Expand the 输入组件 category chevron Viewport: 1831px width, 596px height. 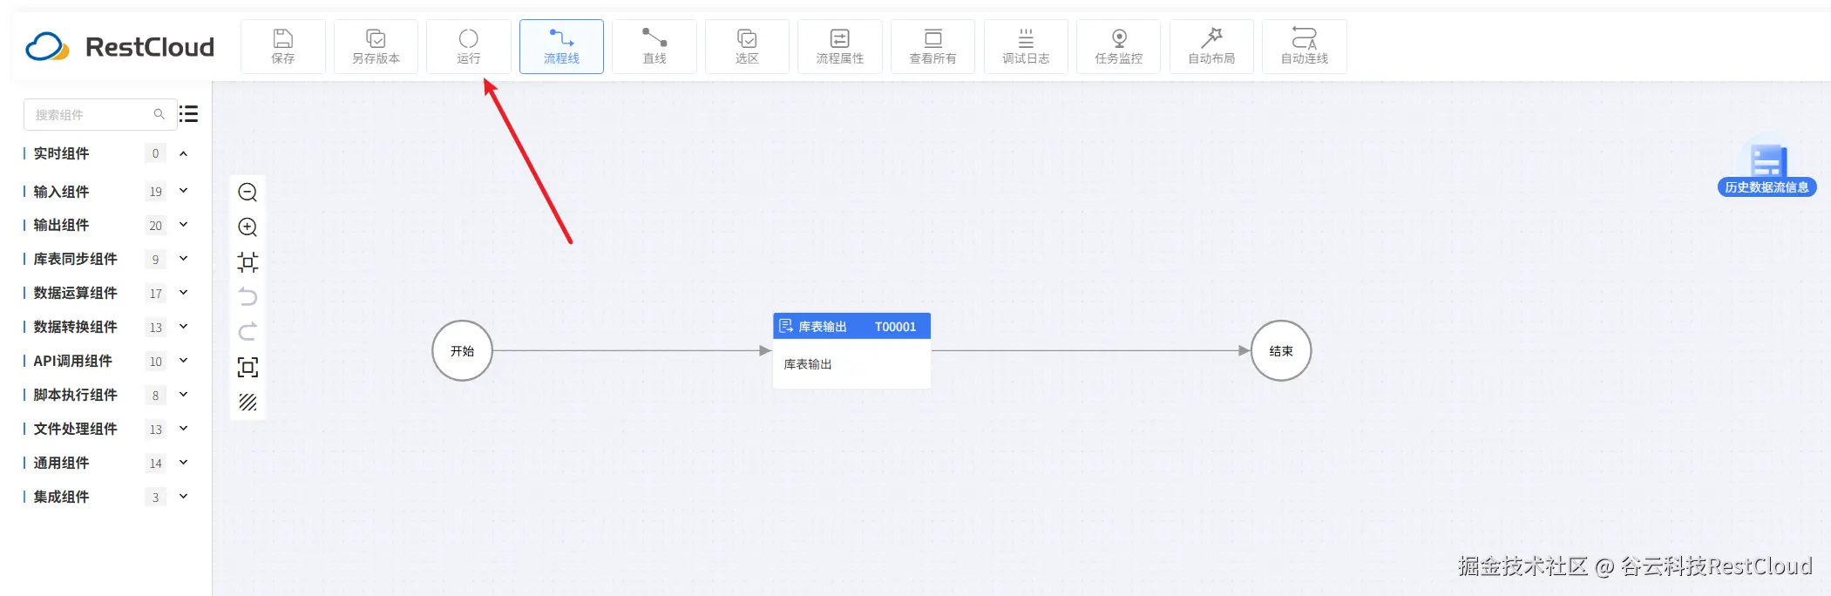pos(184,191)
